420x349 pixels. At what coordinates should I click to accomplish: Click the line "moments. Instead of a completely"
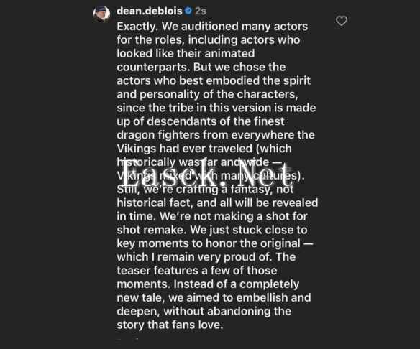tap(208, 284)
